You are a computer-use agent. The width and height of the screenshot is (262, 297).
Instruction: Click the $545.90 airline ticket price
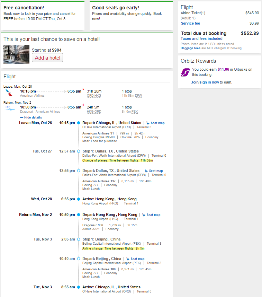pos(252,13)
